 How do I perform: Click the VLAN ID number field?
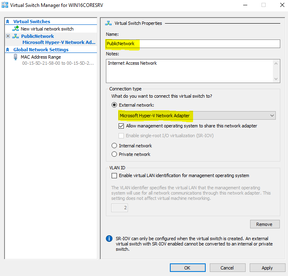[x=119, y=208]
